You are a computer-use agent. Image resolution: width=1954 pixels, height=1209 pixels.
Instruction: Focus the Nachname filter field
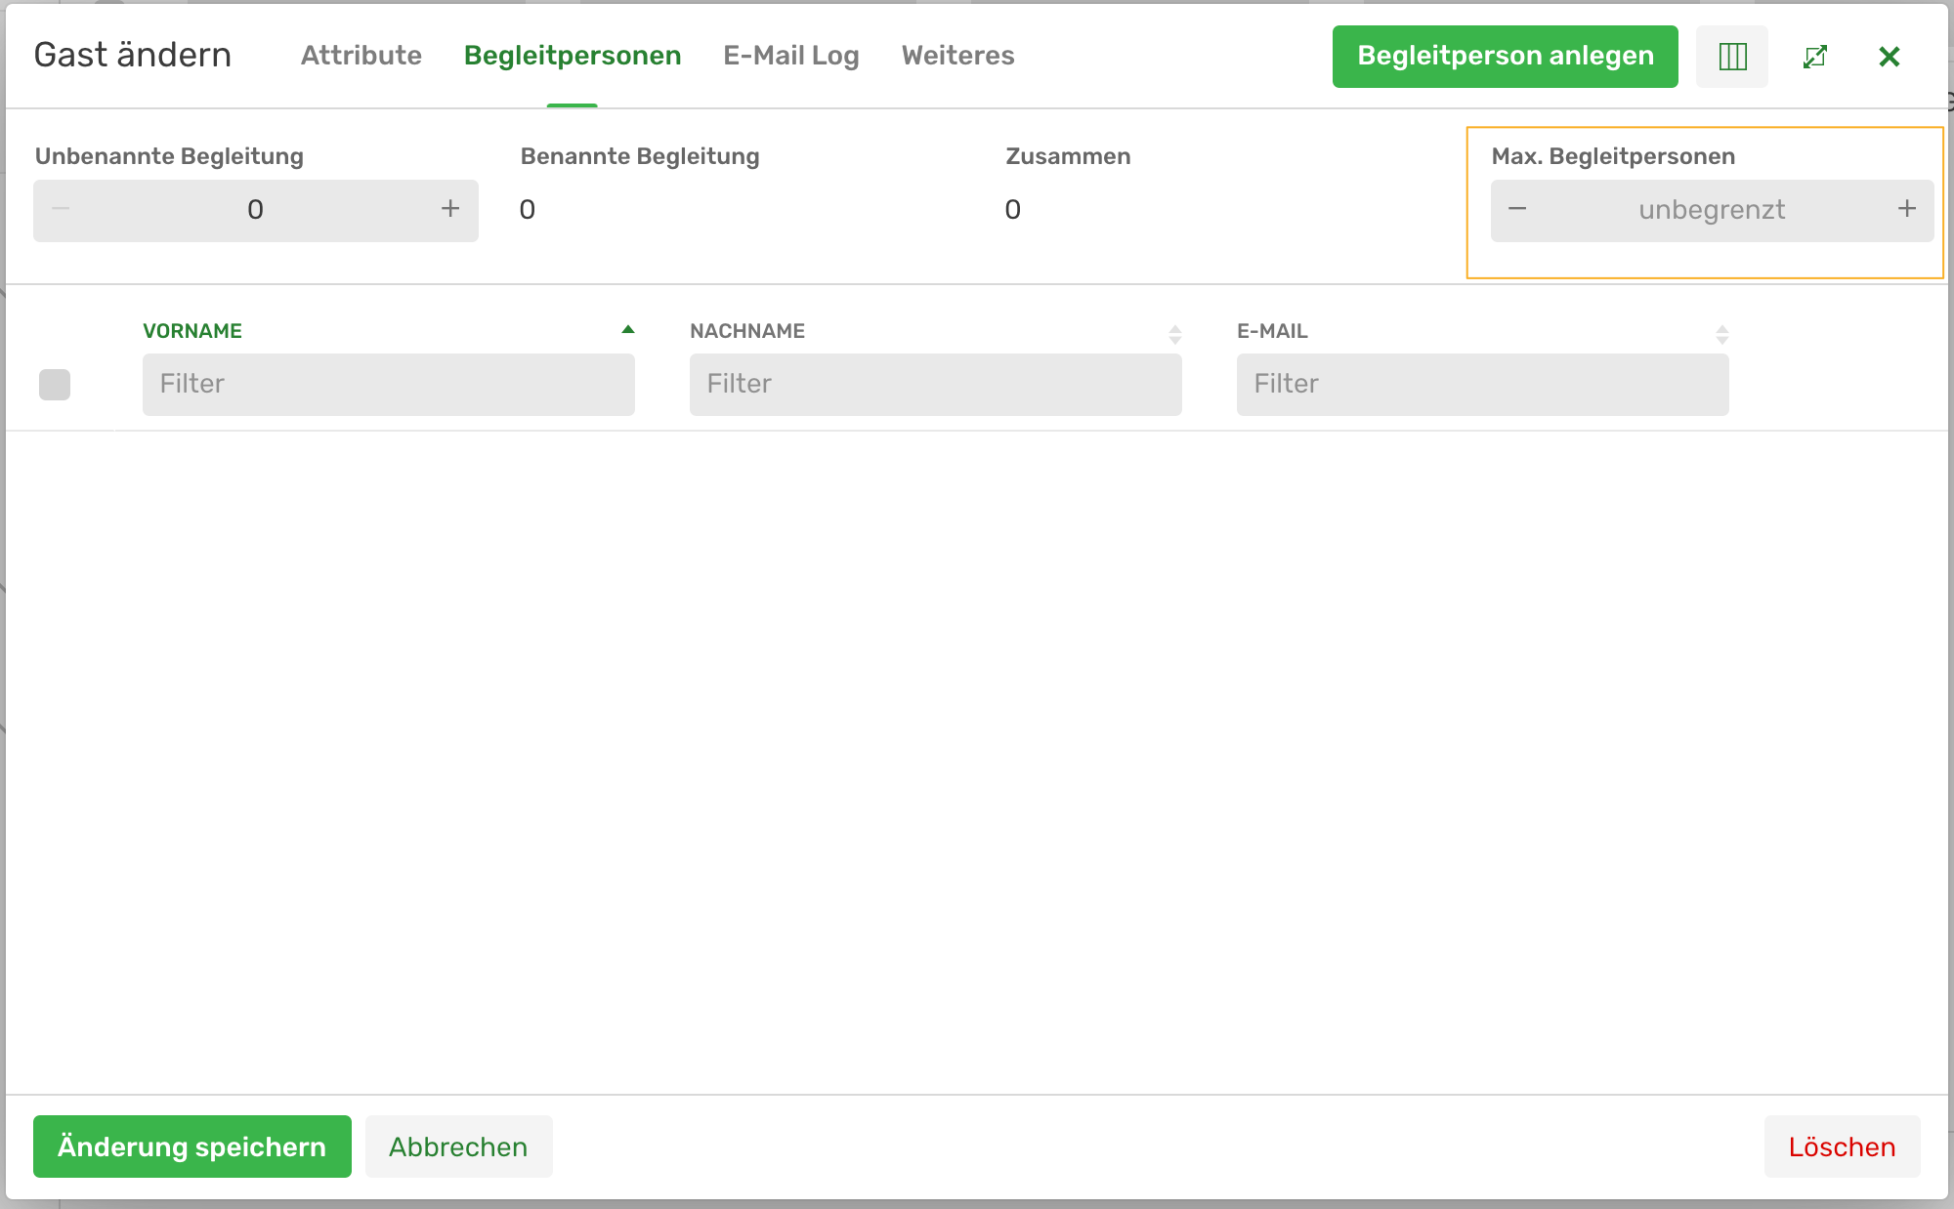click(936, 385)
